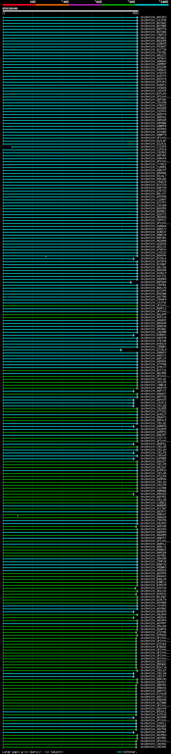Click the yellow gap marker on B8AYH0 row
The height and width of the screenshot is (754, 171).
[46, 257]
